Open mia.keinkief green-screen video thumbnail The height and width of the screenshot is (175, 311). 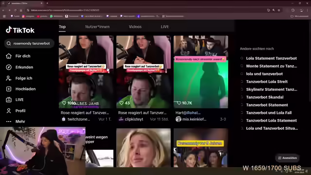click(201, 72)
